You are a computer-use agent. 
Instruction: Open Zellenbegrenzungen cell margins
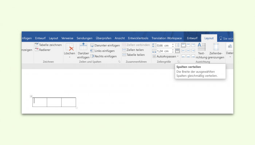[x=216, y=51]
